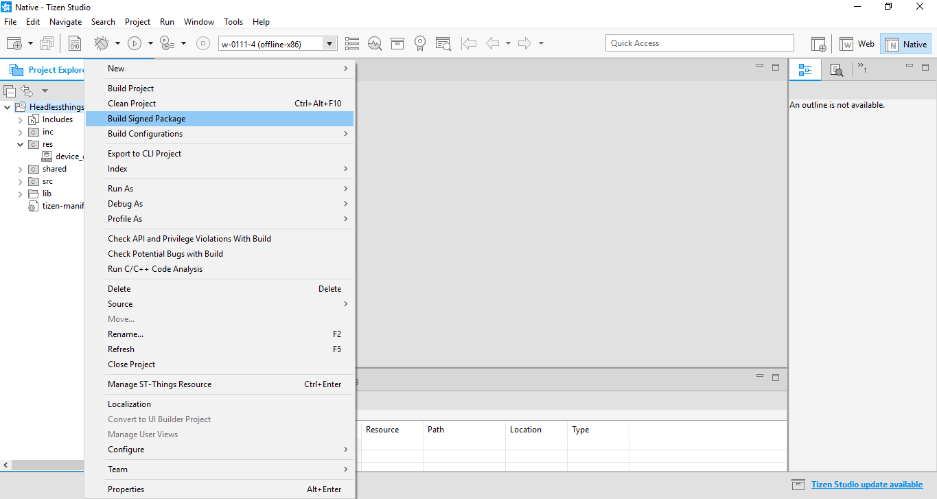This screenshot has height=499, width=937.
Task: Click the Debug bug icon in toolbar
Action: click(x=102, y=43)
